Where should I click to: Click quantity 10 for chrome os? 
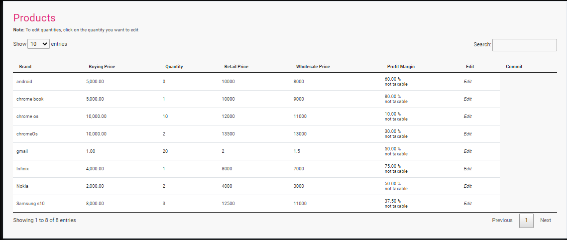point(165,117)
